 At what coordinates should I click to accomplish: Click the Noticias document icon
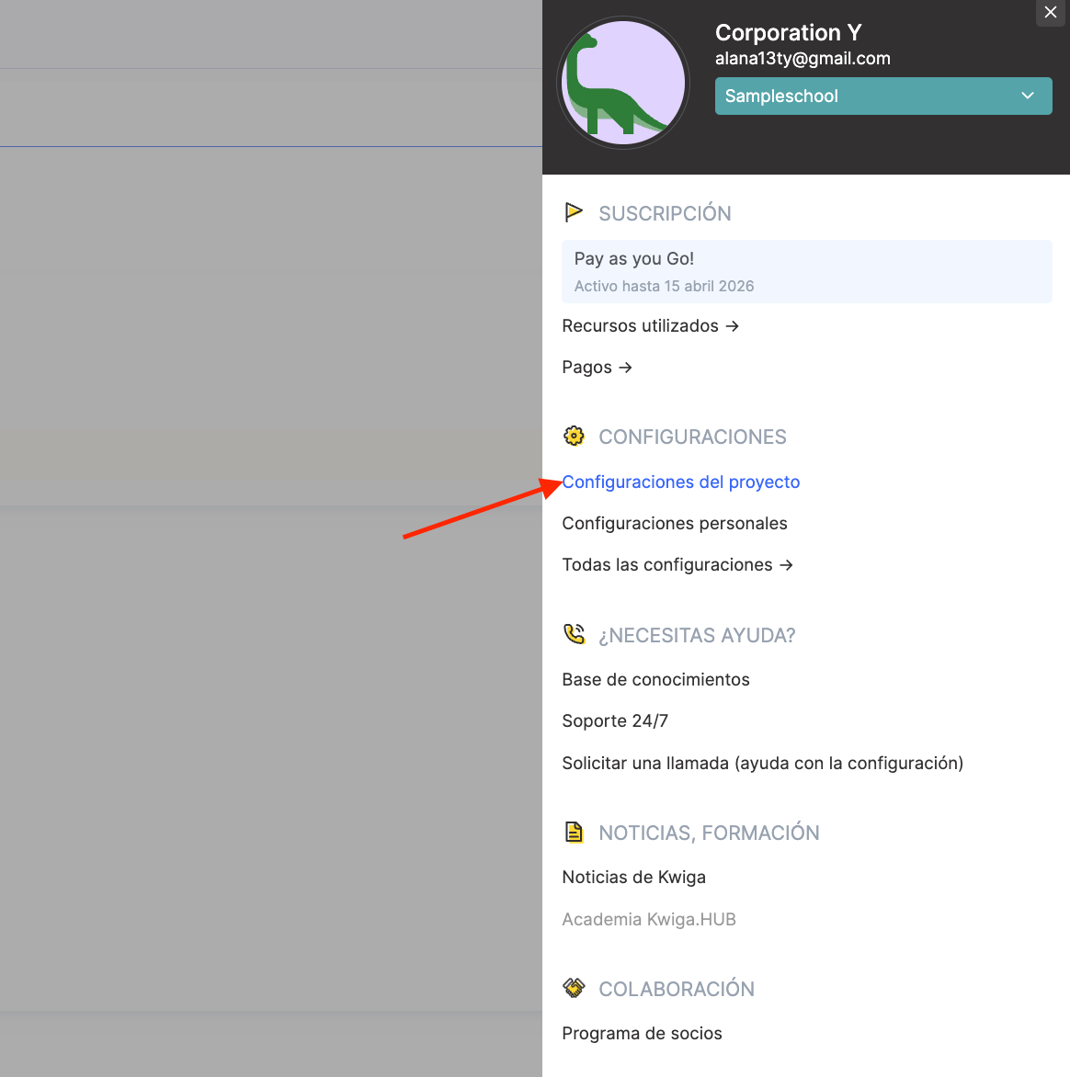click(574, 832)
